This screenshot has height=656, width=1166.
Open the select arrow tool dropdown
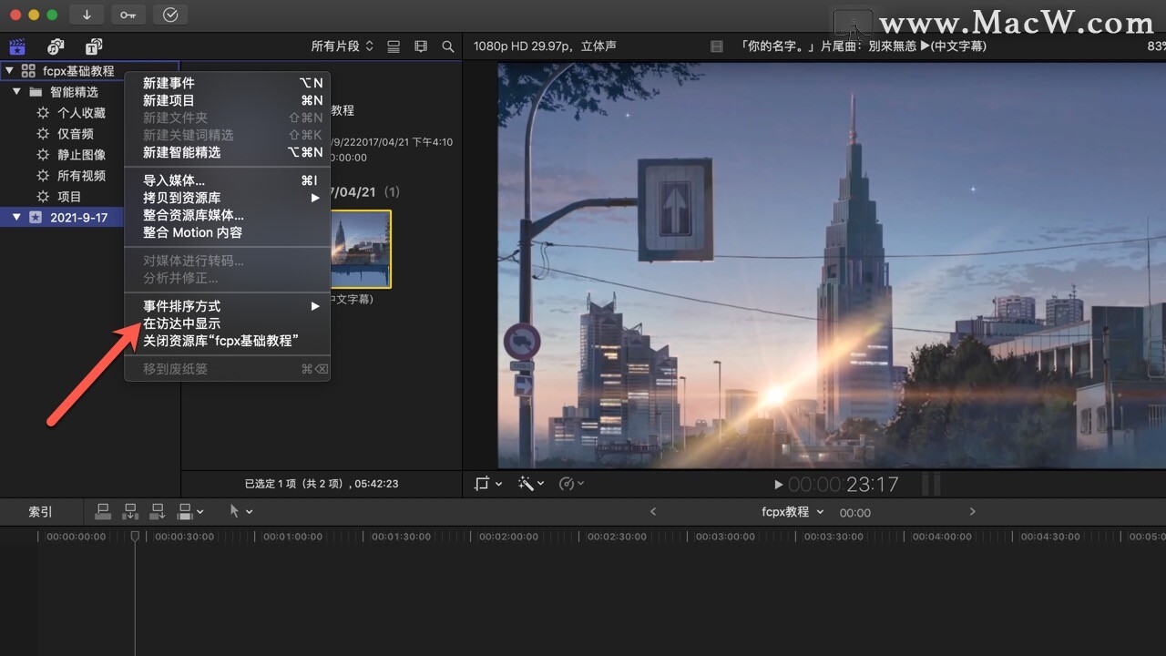(241, 512)
